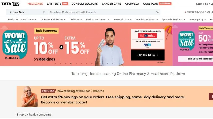Image resolution: width=213 pixels, height=119 pixels.
Task: Click the Login link
Action: tap(199, 4)
